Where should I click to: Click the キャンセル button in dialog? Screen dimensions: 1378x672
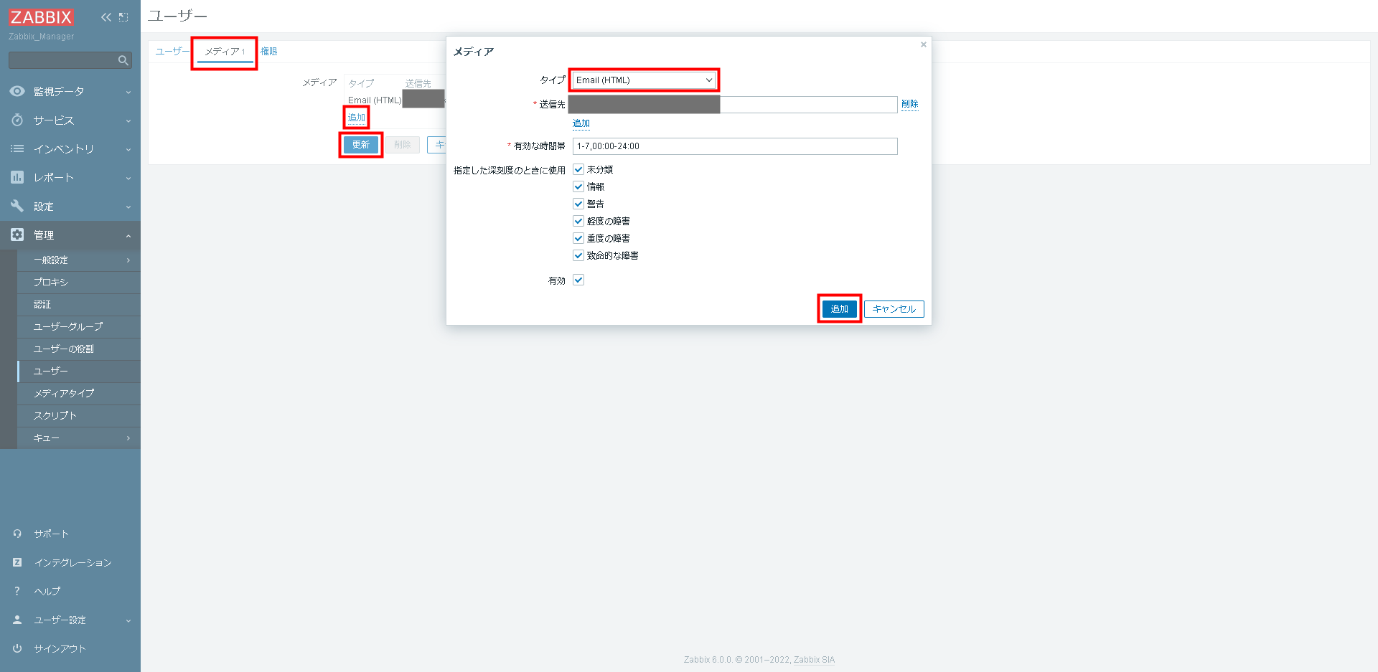point(894,308)
